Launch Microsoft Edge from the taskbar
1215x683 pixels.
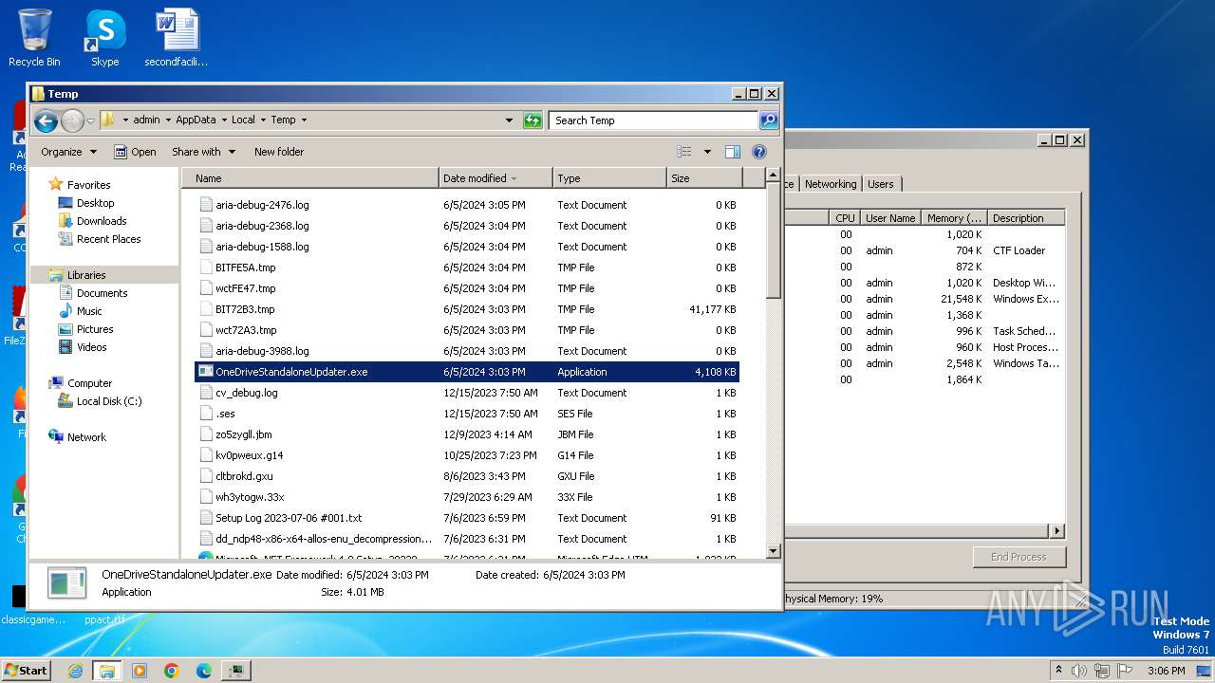click(x=204, y=671)
